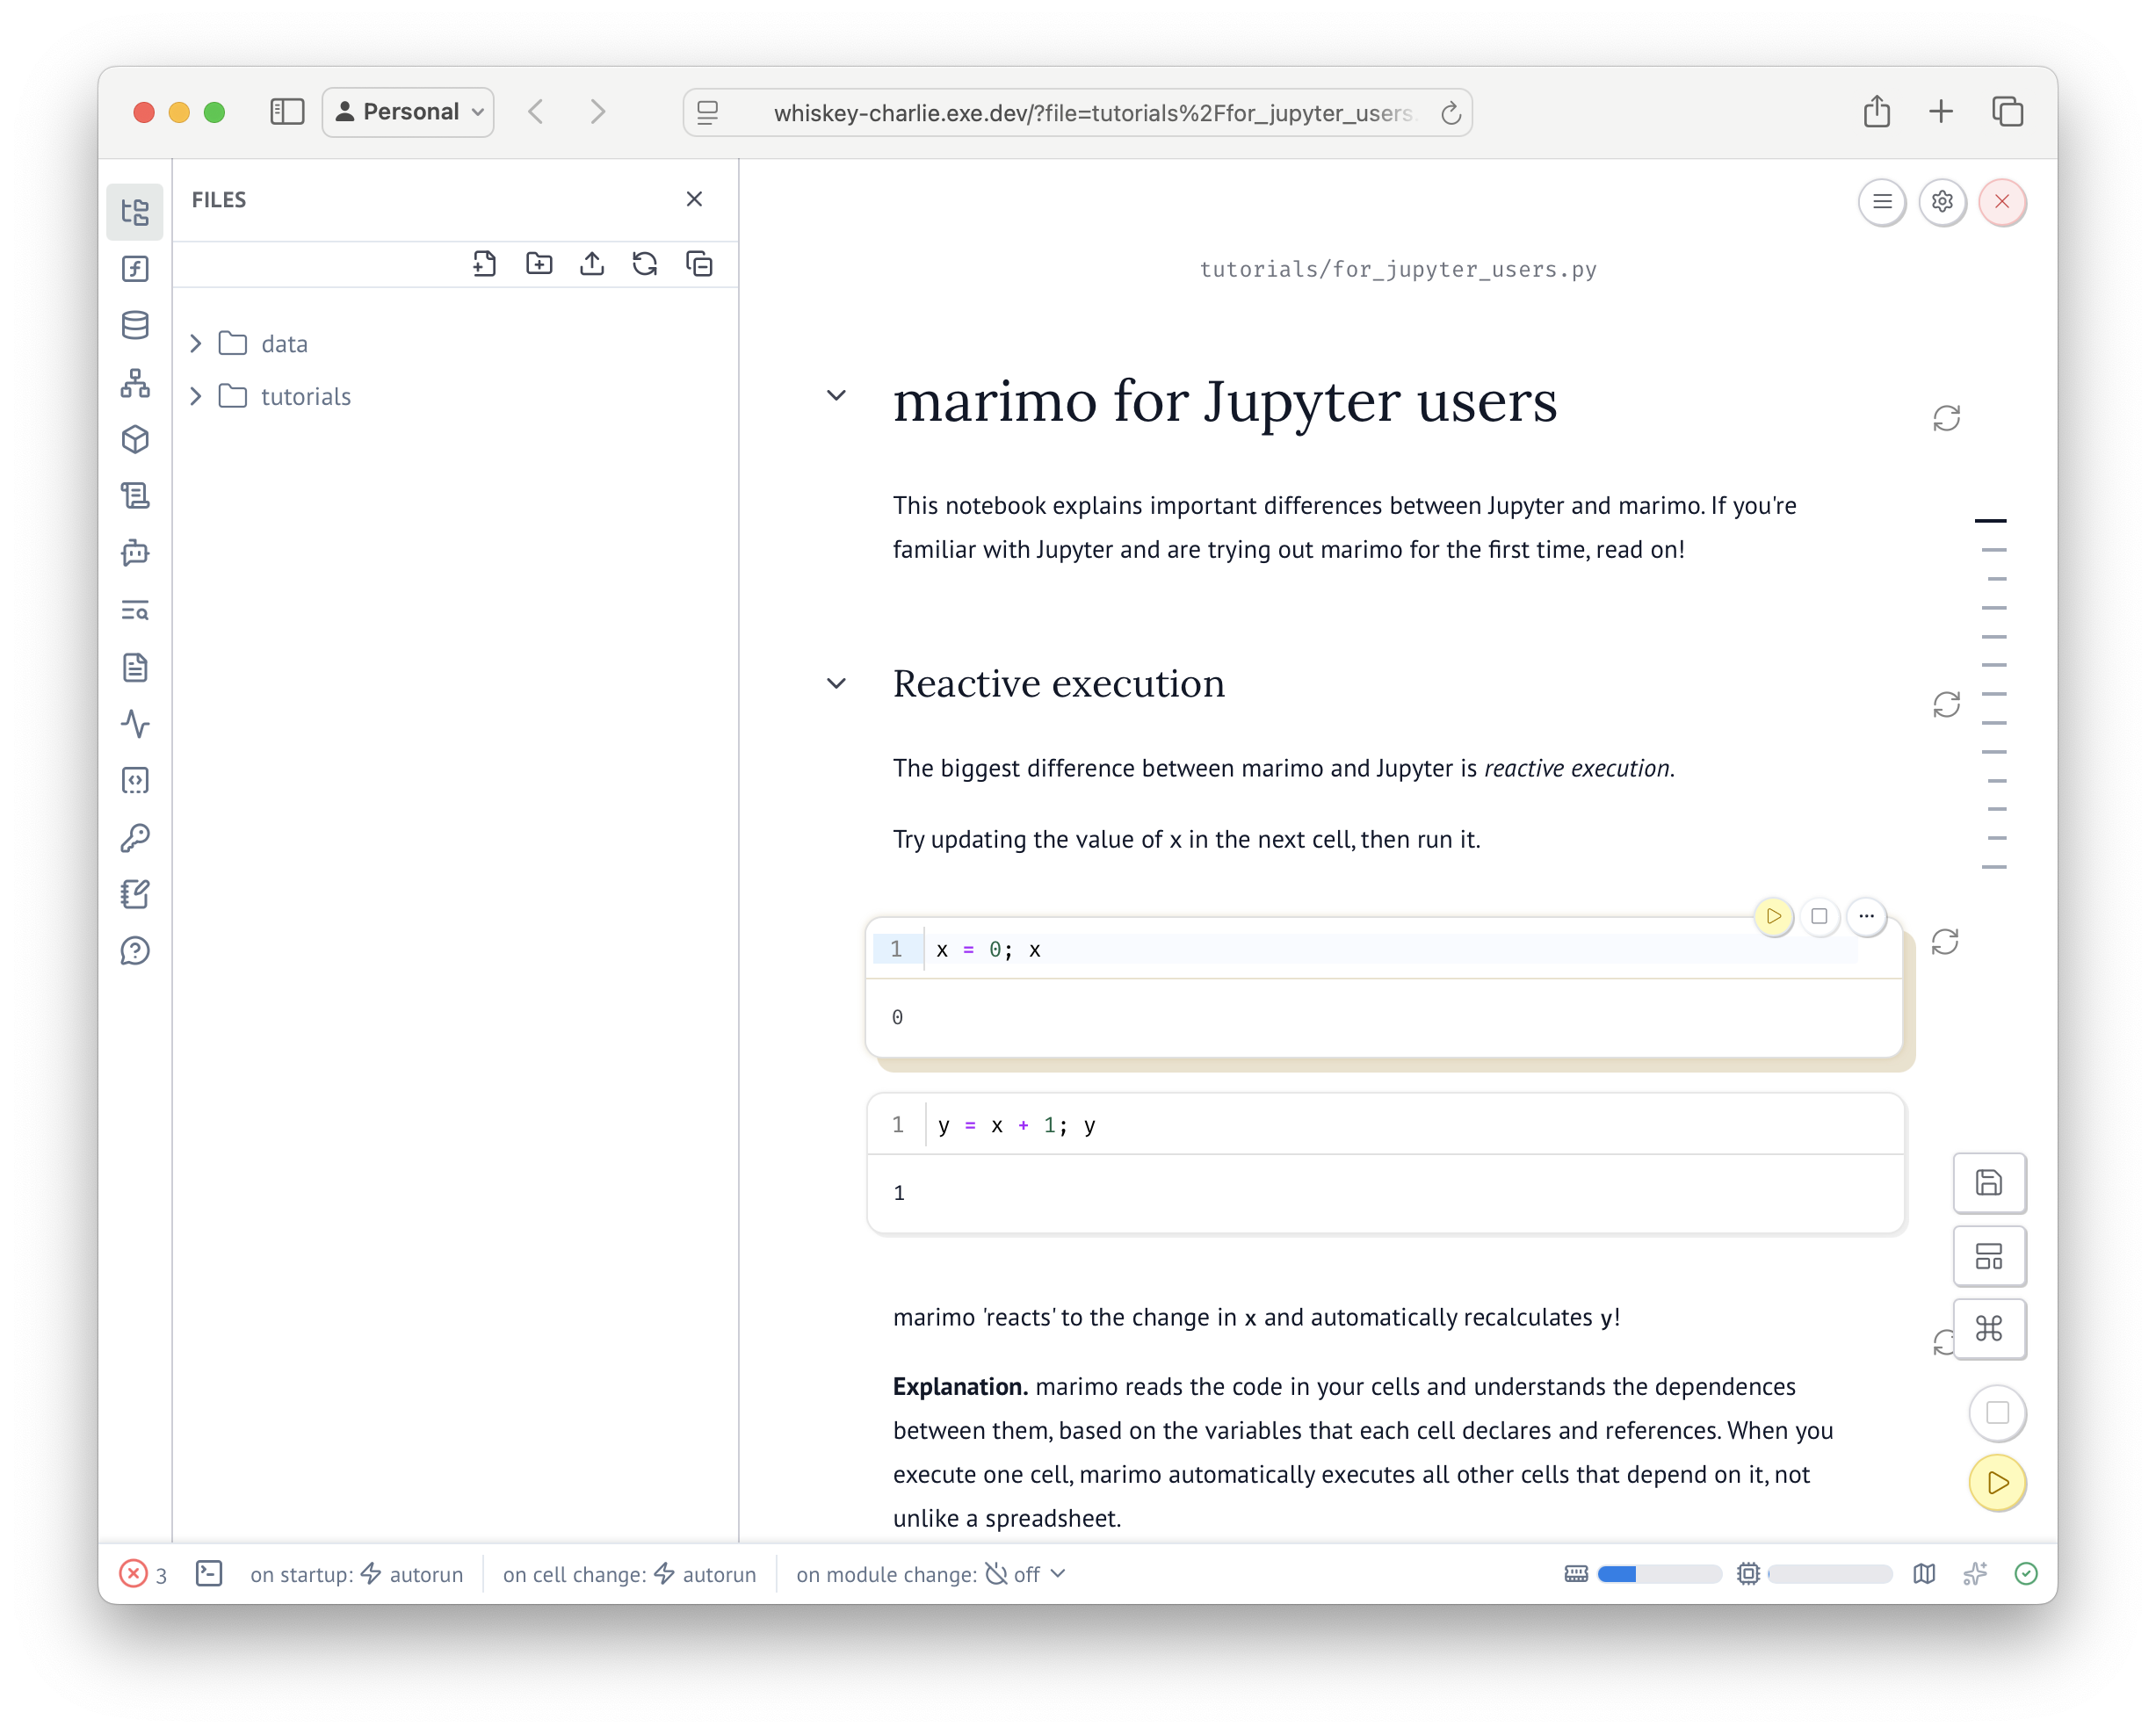Open the variables panel in sidebar
Viewport: 2156px width, 1734px height.
click(135, 268)
